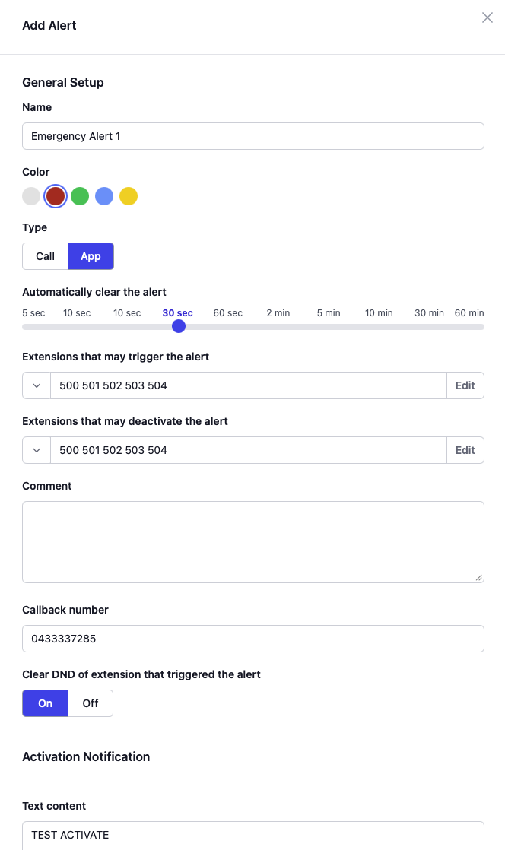Focus the Comment text area
Viewport: 505px width, 850px height.
pos(253,542)
